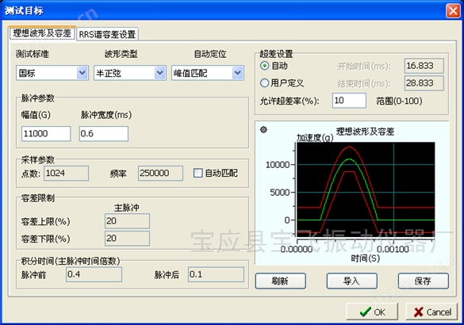Click the 幅值(G) input field with 11000
The width and height of the screenshot is (464, 325).
coord(46,134)
